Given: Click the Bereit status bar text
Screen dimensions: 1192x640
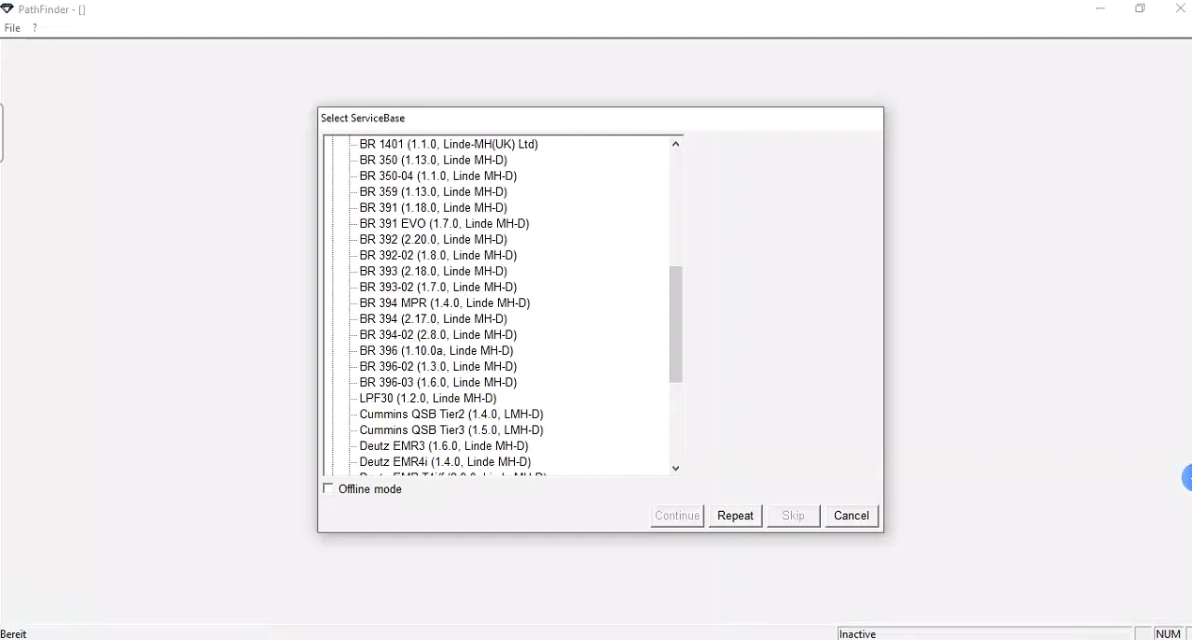Looking at the screenshot, I should pyautogui.click(x=14, y=634).
